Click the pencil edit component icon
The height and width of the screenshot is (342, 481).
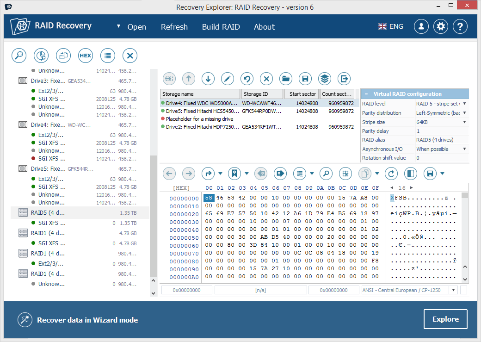click(x=227, y=79)
